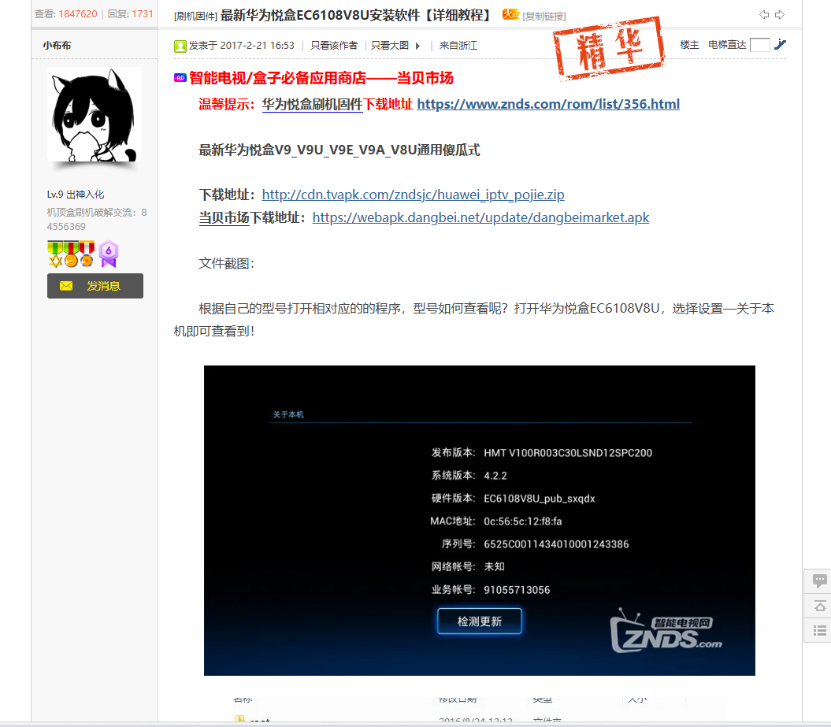The width and height of the screenshot is (831, 727).
Task: Open 小布布 avatar image
Action: click(x=95, y=114)
